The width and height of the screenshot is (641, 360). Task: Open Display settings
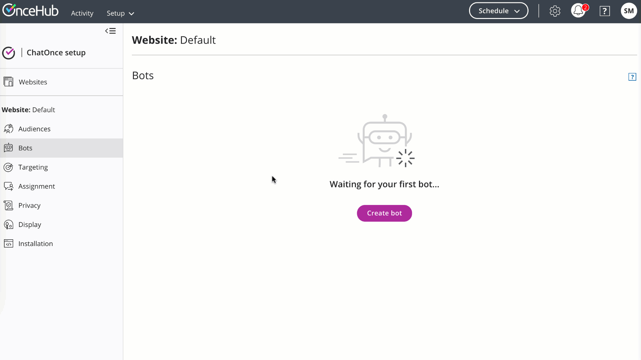30,225
